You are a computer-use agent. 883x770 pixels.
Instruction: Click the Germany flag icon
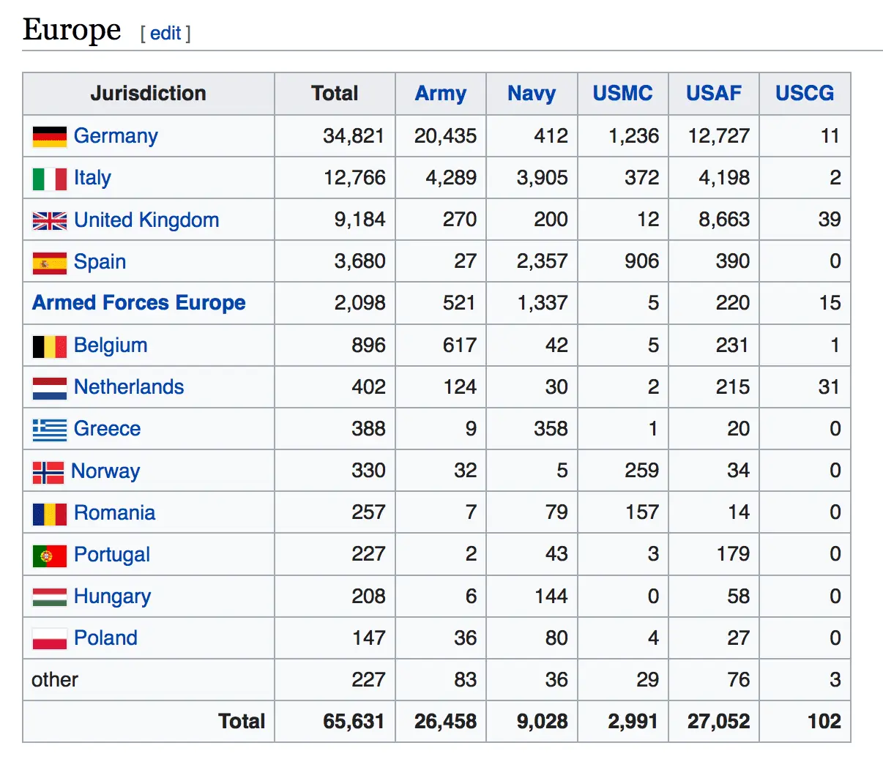click(49, 136)
